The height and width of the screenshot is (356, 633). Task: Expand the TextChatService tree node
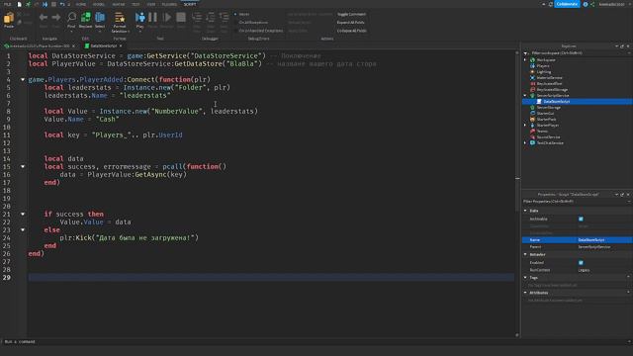tap(525, 142)
